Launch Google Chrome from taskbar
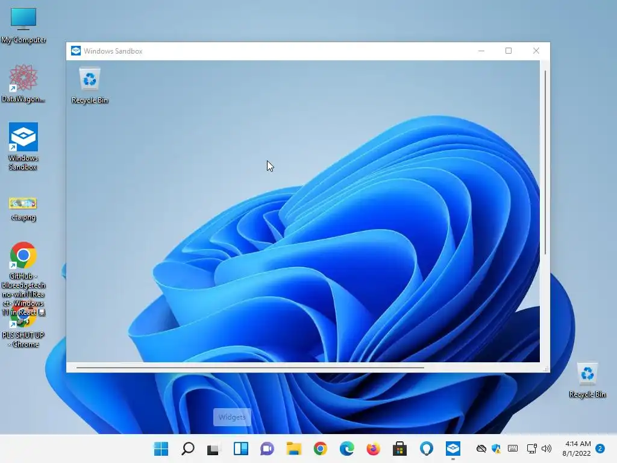Viewport: 617px width, 463px height. coord(321,449)
